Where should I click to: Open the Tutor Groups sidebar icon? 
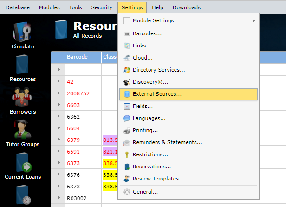coord(22,129)
